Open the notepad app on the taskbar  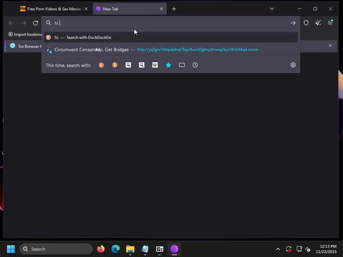tap(145, 249)
